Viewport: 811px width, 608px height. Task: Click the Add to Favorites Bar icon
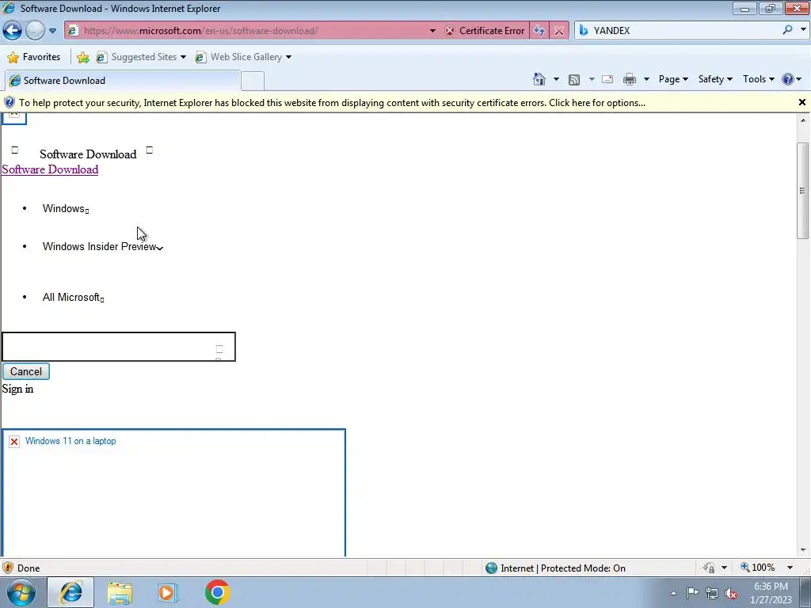tap(82, 57)
